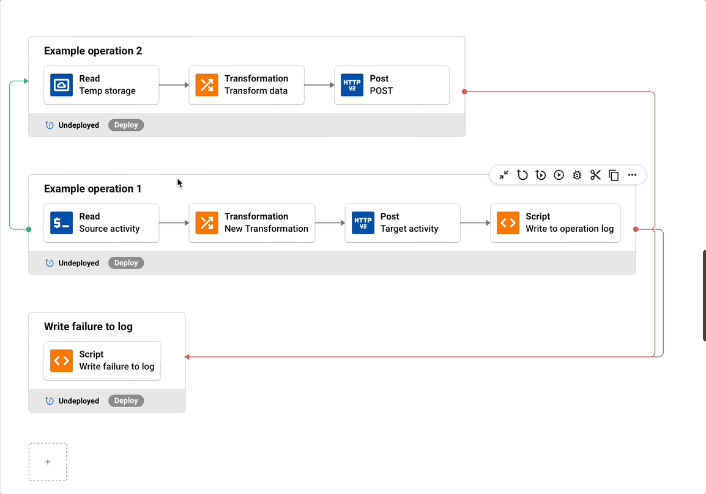Add a new operation with the plus placeholder
Viewport: 706px width, 494px height.
48,462
